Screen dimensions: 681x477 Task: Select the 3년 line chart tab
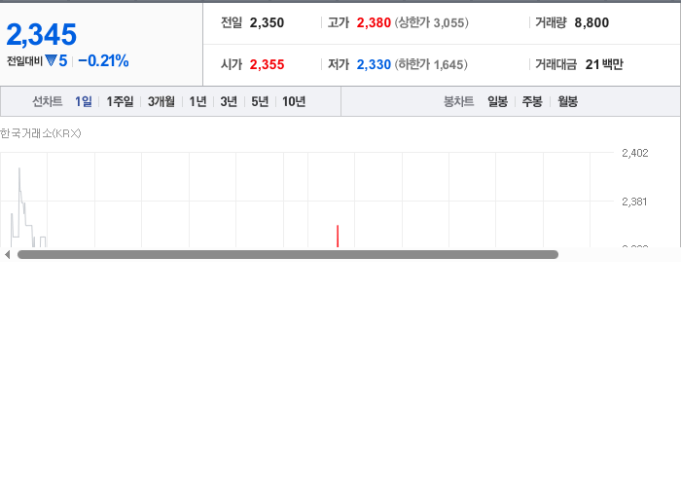[229, 101]
